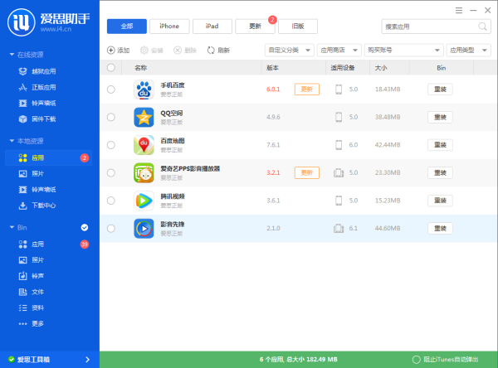The height and width of the screenshot is (368, 498).
Task: Click the 删除 icon in toolbar
Action: (178, 50)
